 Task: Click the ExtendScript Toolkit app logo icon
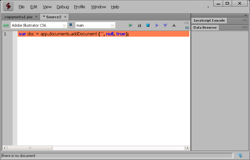point(8,7)
